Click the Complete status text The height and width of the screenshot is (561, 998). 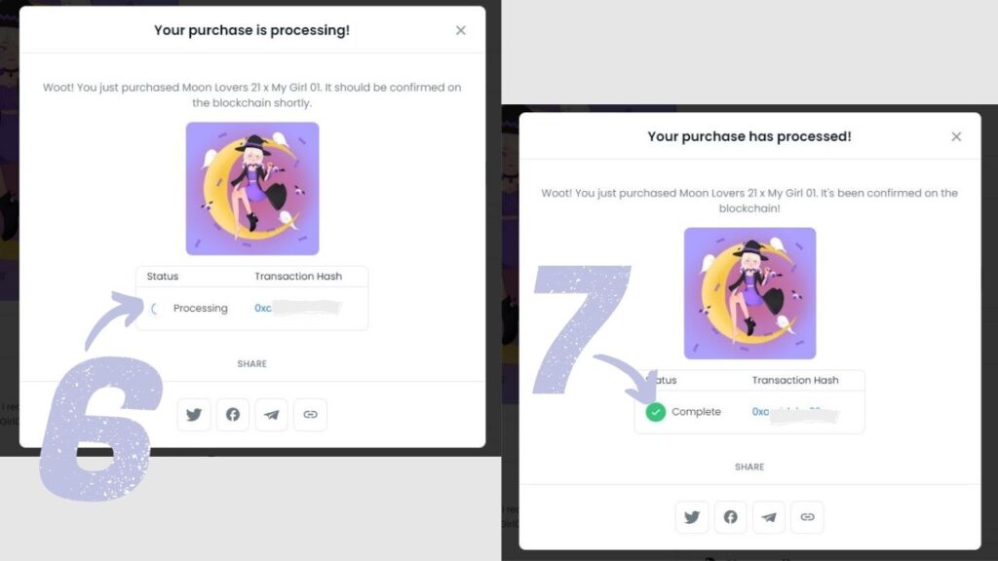pos(696,412)
